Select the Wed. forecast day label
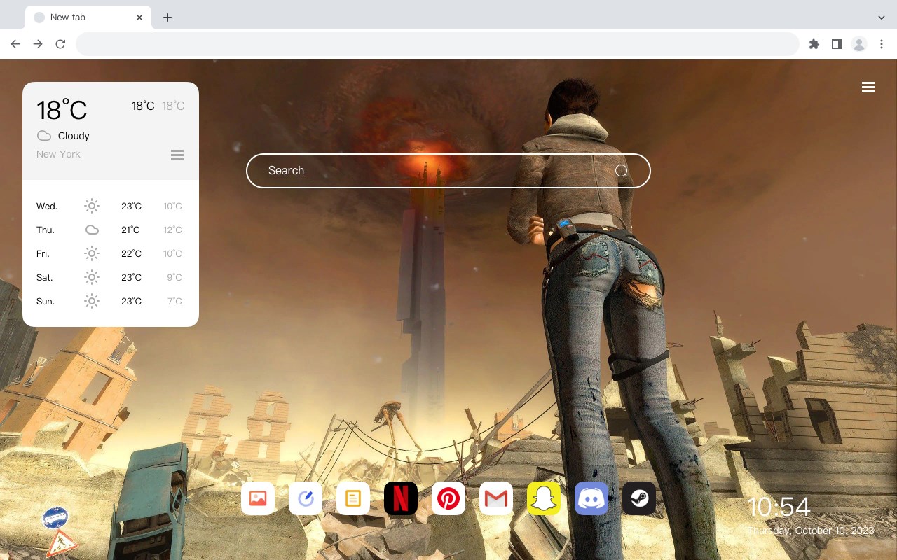The width and height of the screenshot is (897, 560). [47, 206]
